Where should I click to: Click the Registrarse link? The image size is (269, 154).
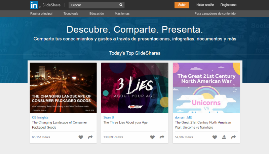pyautogui.click(x=228, y=5)
